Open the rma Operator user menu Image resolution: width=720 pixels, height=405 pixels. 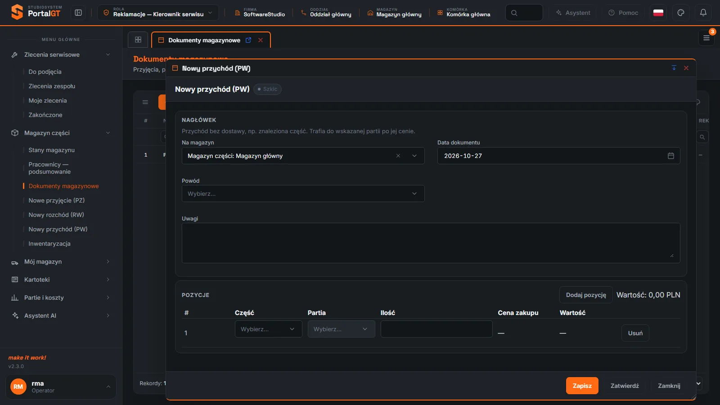tap(61, 387)
